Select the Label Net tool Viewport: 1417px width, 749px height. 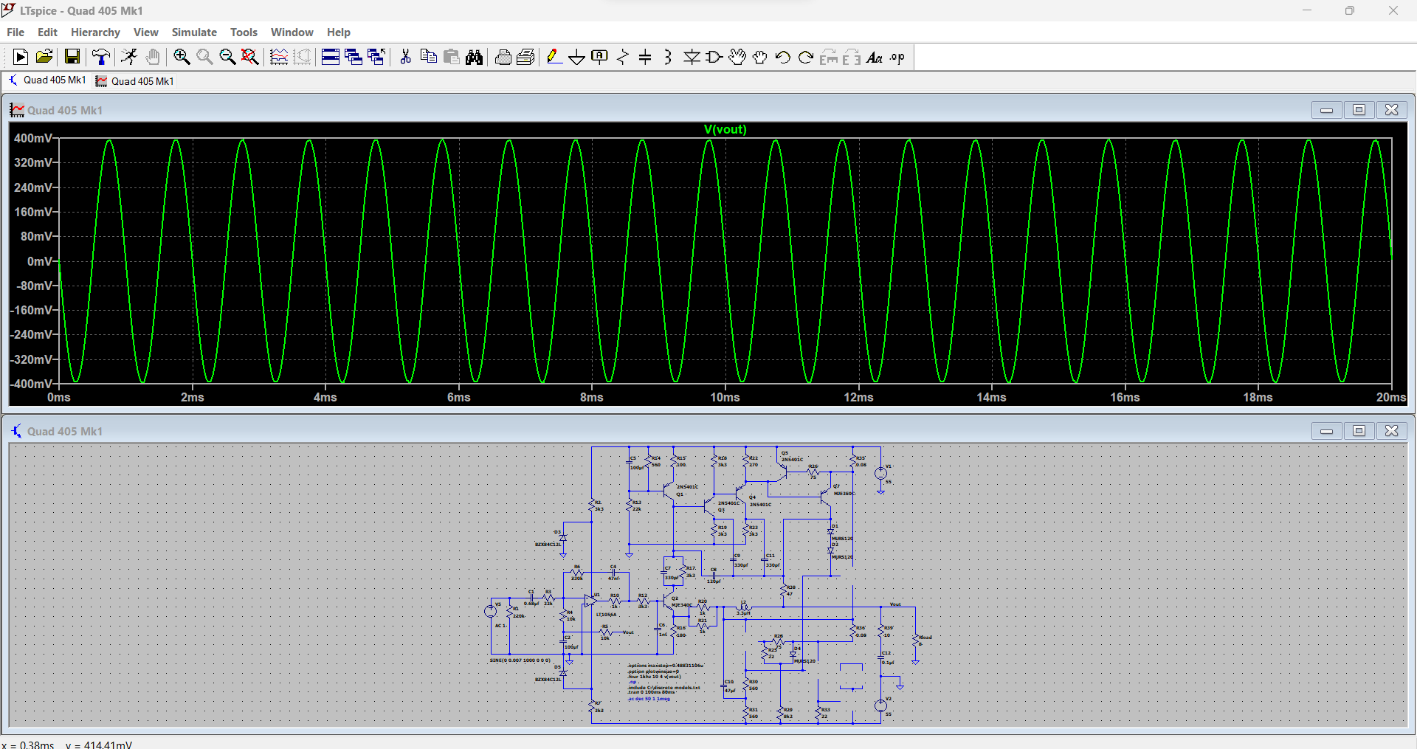(x=600, y=57)
